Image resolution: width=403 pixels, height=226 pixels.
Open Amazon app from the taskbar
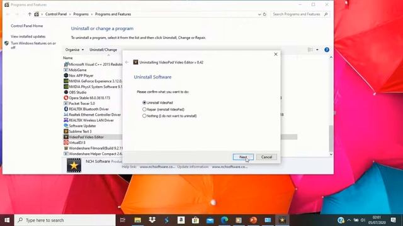click(181, 220)
